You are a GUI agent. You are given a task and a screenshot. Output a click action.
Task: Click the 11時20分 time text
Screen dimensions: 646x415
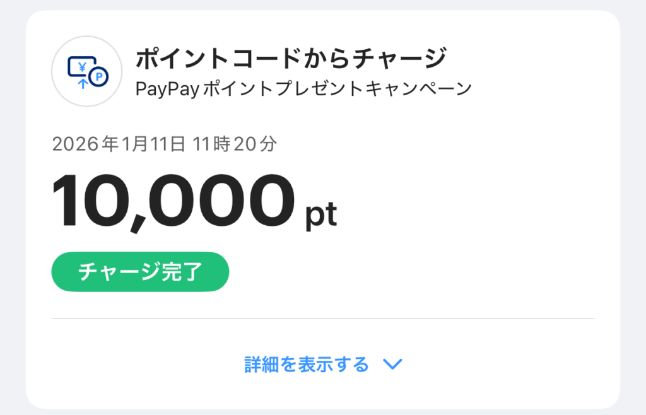pyautogui.click(x=236, y=144)
